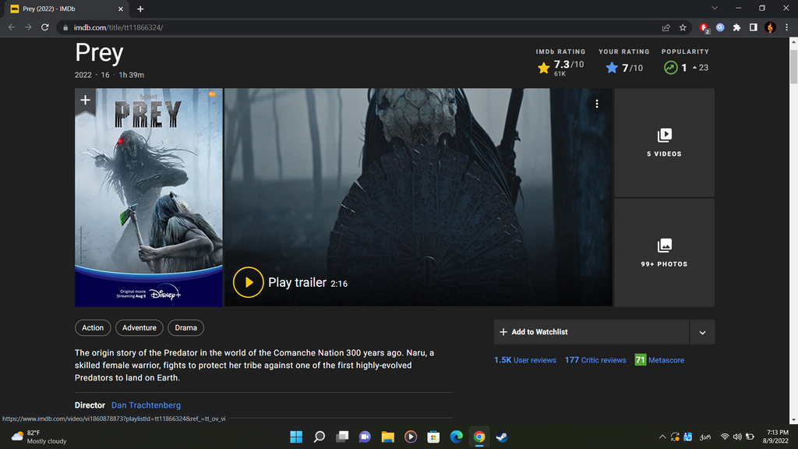Switch to Google Chrome on taskbar
Viewport: 798px width, 449px height.
479,437
